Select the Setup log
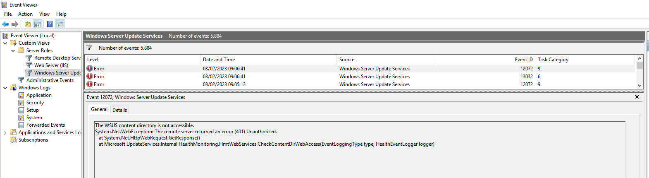This screenshot has height=178, width=649. click(33, 110)
